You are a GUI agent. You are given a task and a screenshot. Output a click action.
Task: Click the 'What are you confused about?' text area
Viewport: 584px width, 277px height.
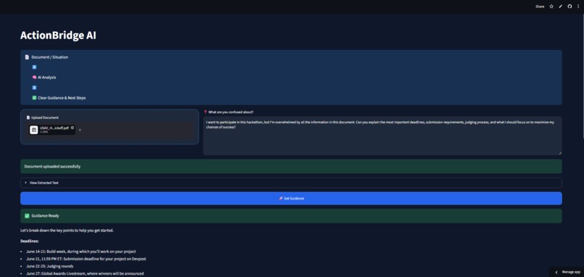(383, 136)
